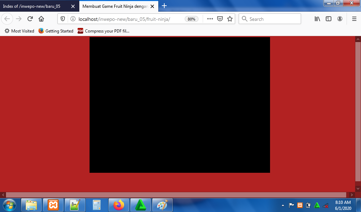Click the horizontal scrollbar thumb
The image size is (361, 212).
[x=176, y=195]
